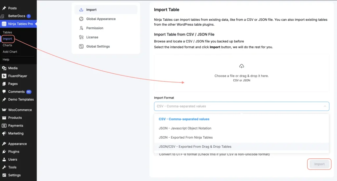Viewport: 337px width, 181px height.
Task: Open Help submenu item
Action: [6, 59]
